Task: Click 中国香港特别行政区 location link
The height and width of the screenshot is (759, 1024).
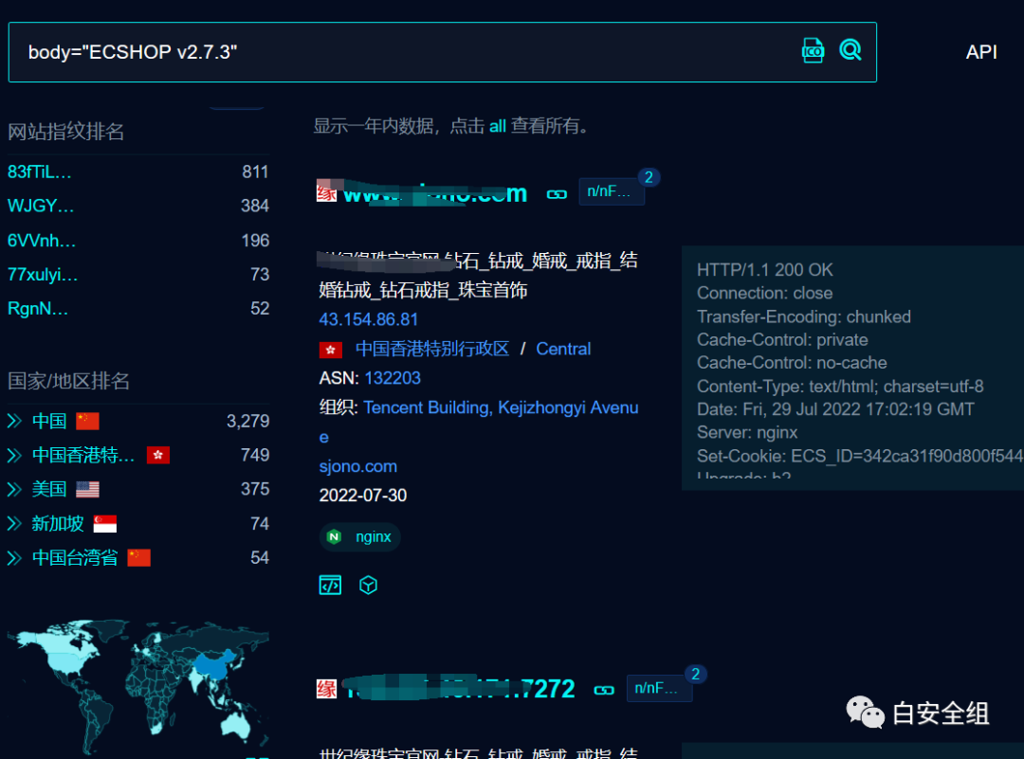Action: (431, 349)
